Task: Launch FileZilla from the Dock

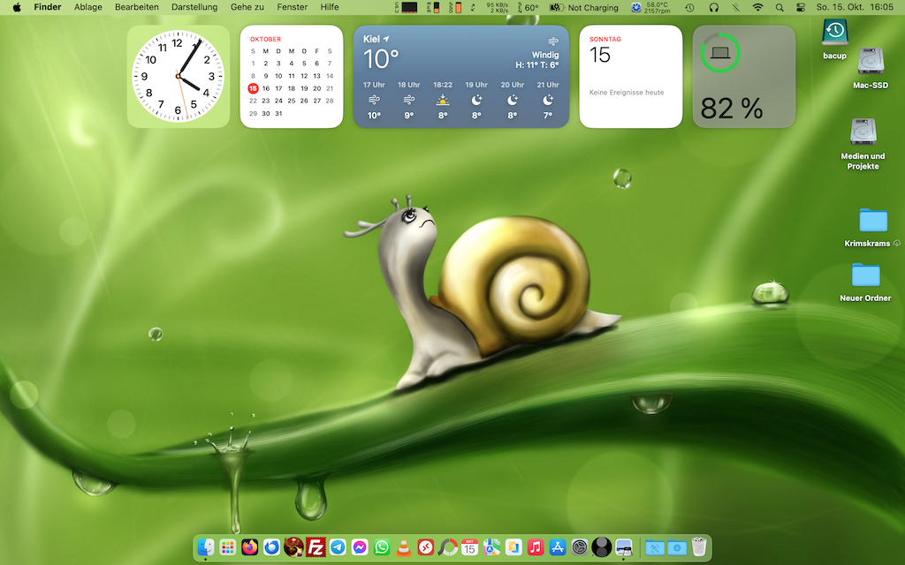Action: pyautogui.click(x=316, y=547)
